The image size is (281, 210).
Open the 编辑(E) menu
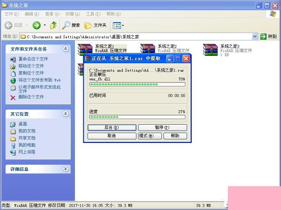32,14
